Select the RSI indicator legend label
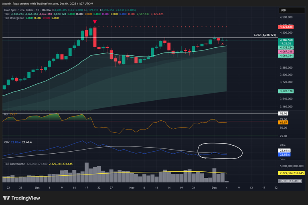308x205 pixels. (6, 115)
